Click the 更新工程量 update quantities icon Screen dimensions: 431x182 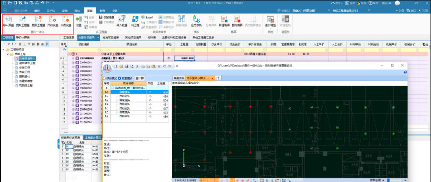(x=38, y=19)
